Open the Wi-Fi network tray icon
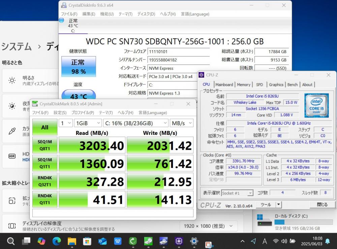 click(276, 241)
